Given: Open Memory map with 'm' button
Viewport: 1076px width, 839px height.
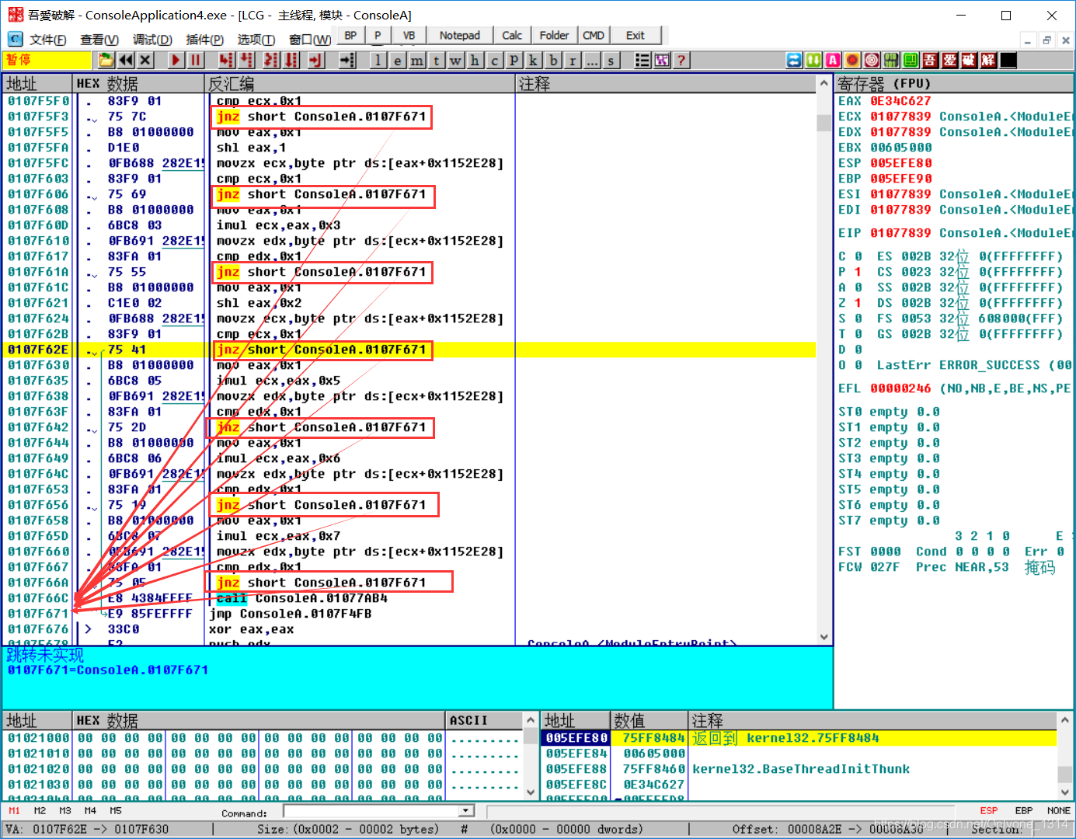Looking at the screenshot, I should coord(417,60).
